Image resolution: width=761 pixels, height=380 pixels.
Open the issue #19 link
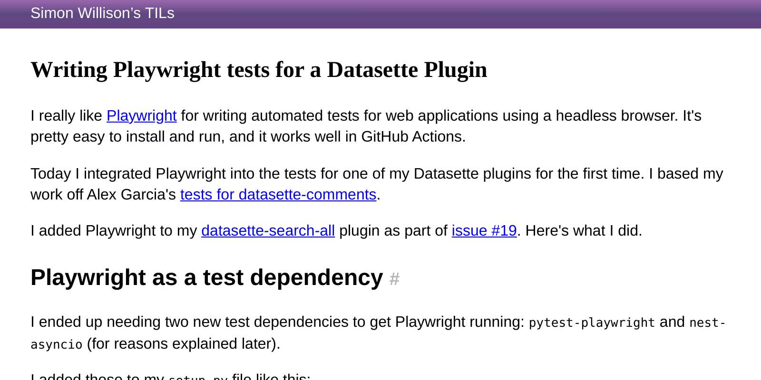coord(484,230)
